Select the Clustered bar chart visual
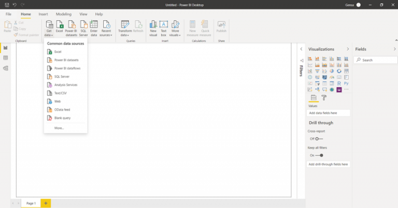 click(x=324, y=59)
